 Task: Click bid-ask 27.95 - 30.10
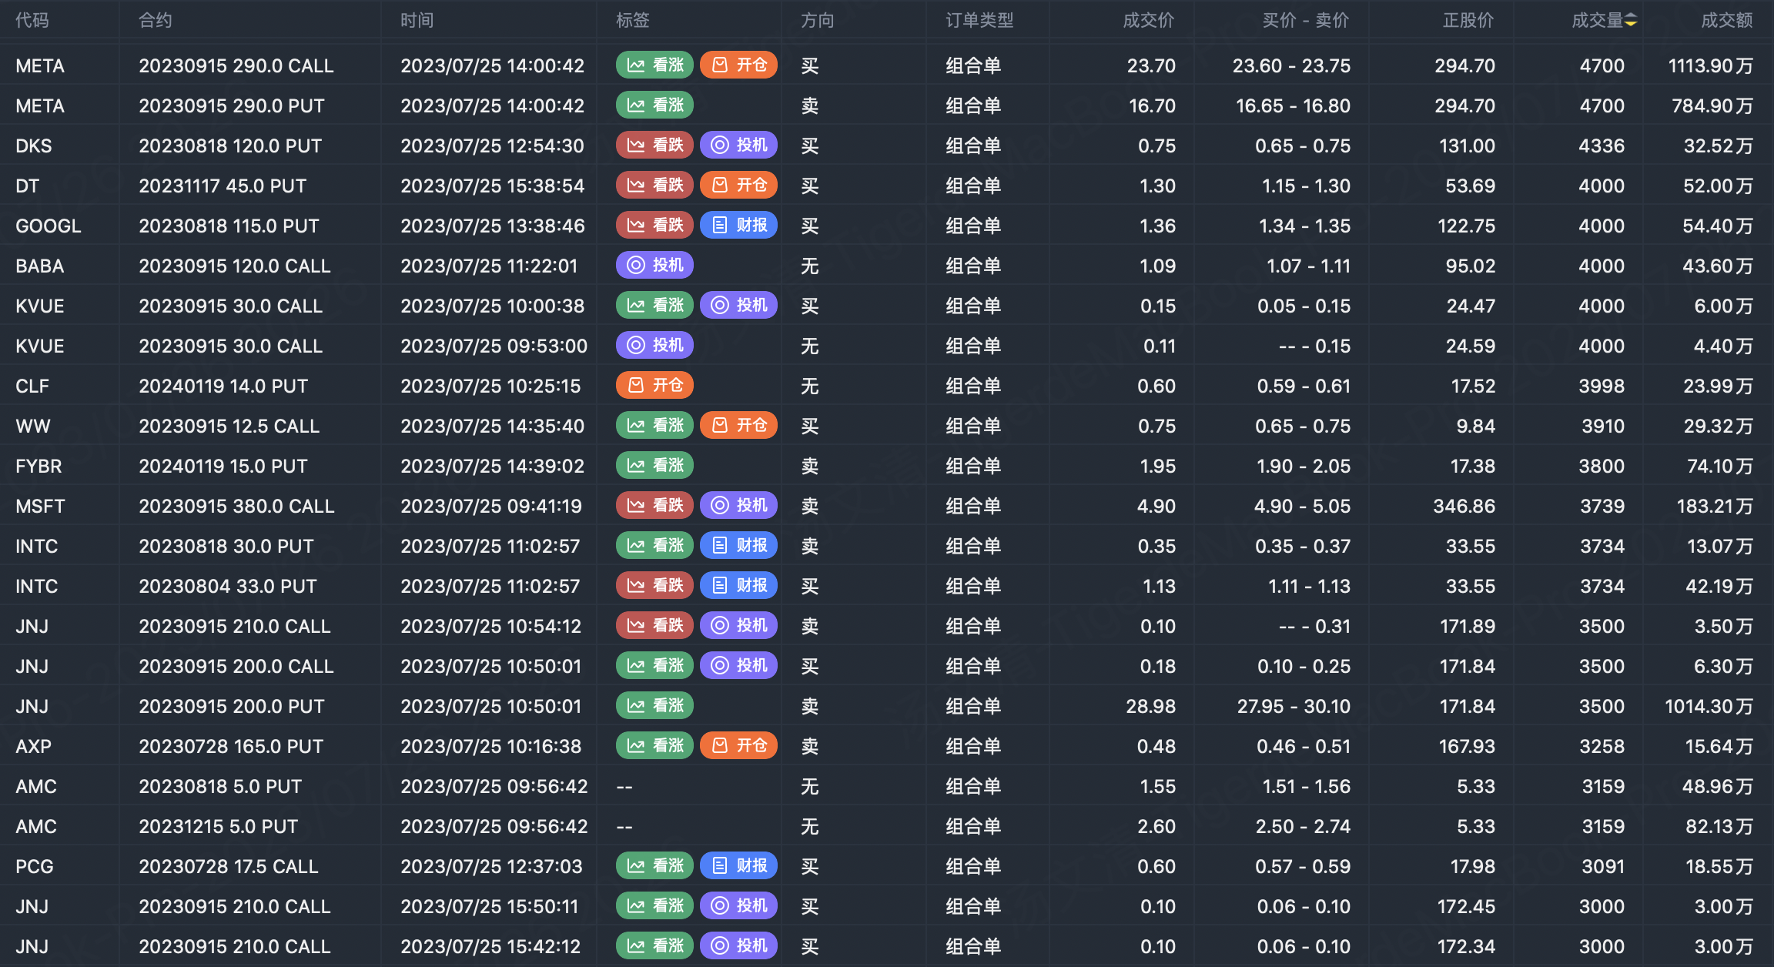coord(1294,706)
